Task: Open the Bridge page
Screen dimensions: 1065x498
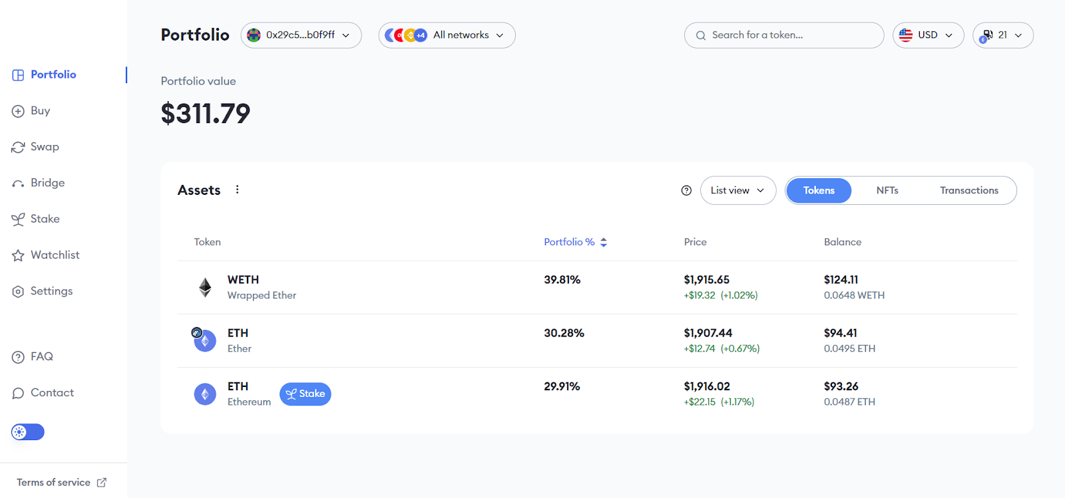Action: [47, 182]
